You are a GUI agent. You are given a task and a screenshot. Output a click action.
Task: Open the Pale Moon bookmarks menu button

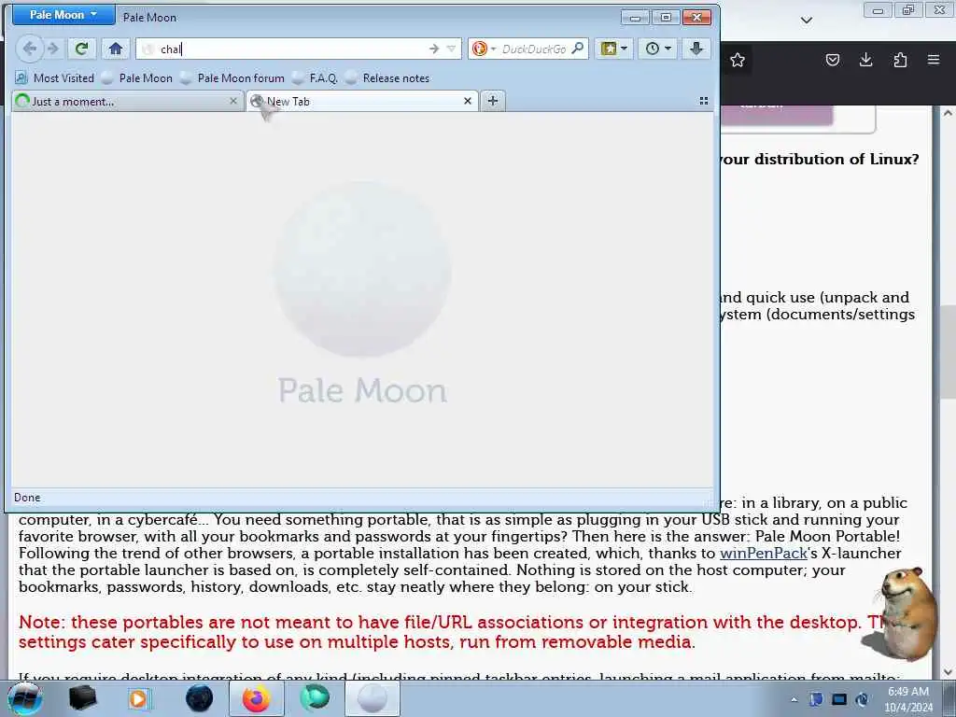(614, 49)
